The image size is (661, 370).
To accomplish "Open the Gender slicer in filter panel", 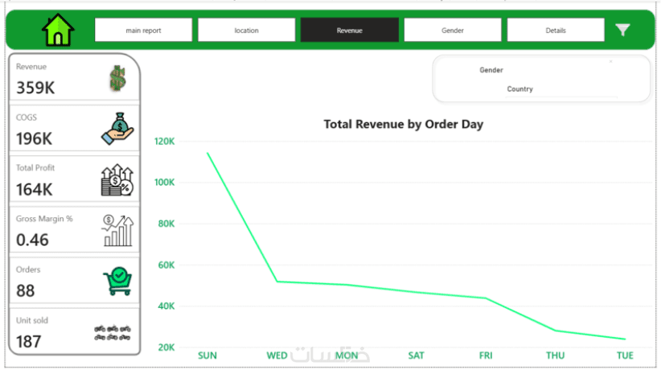I will point(491,70).
